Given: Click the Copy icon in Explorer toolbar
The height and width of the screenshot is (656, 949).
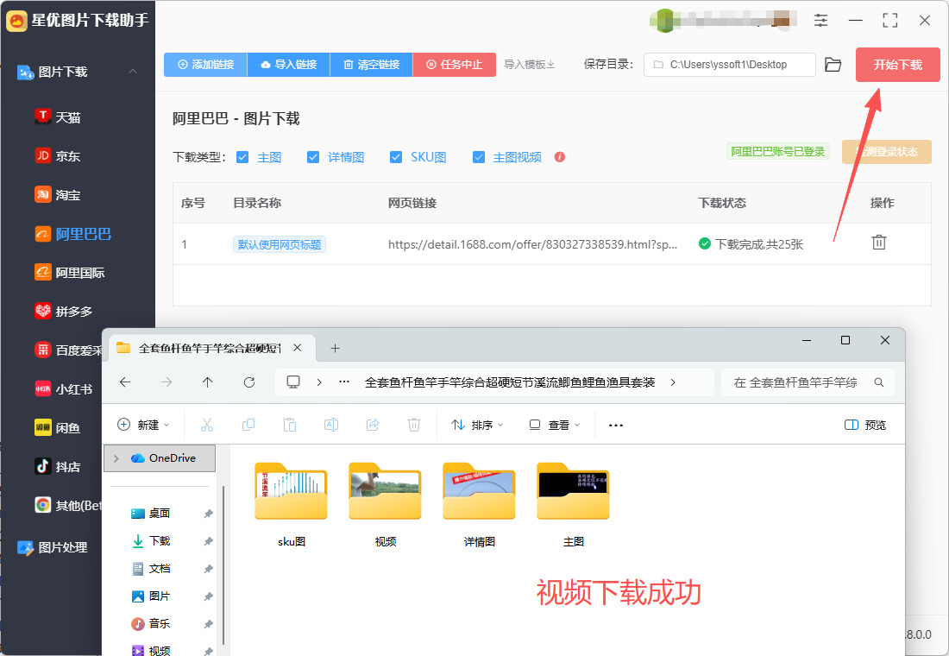Looking at the screenshot, I should [x=248, y=425].
